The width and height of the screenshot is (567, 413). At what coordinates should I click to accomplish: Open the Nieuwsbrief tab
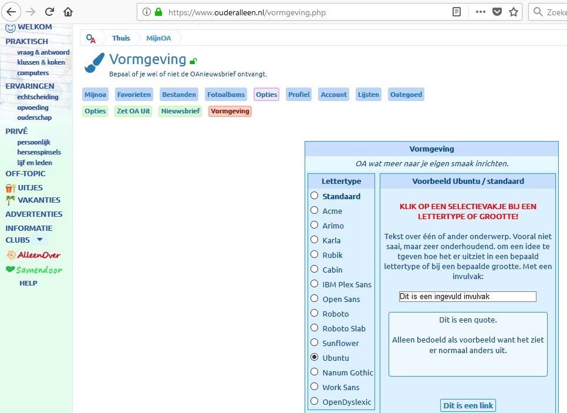[x=180, y=111]
